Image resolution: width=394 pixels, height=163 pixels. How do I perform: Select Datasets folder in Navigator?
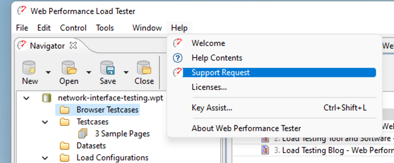click(91, 146)
